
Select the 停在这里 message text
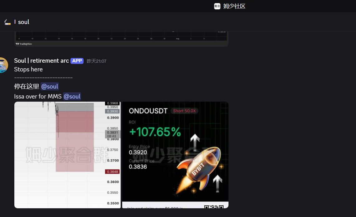tap(26, 86)
